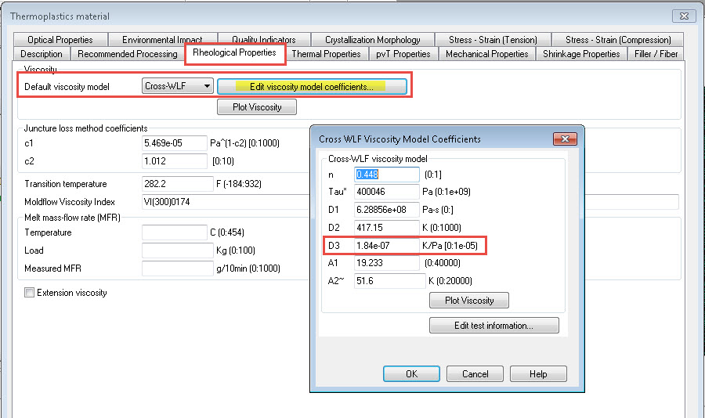Switch to Filler / Fiber tab

(656, 54)
